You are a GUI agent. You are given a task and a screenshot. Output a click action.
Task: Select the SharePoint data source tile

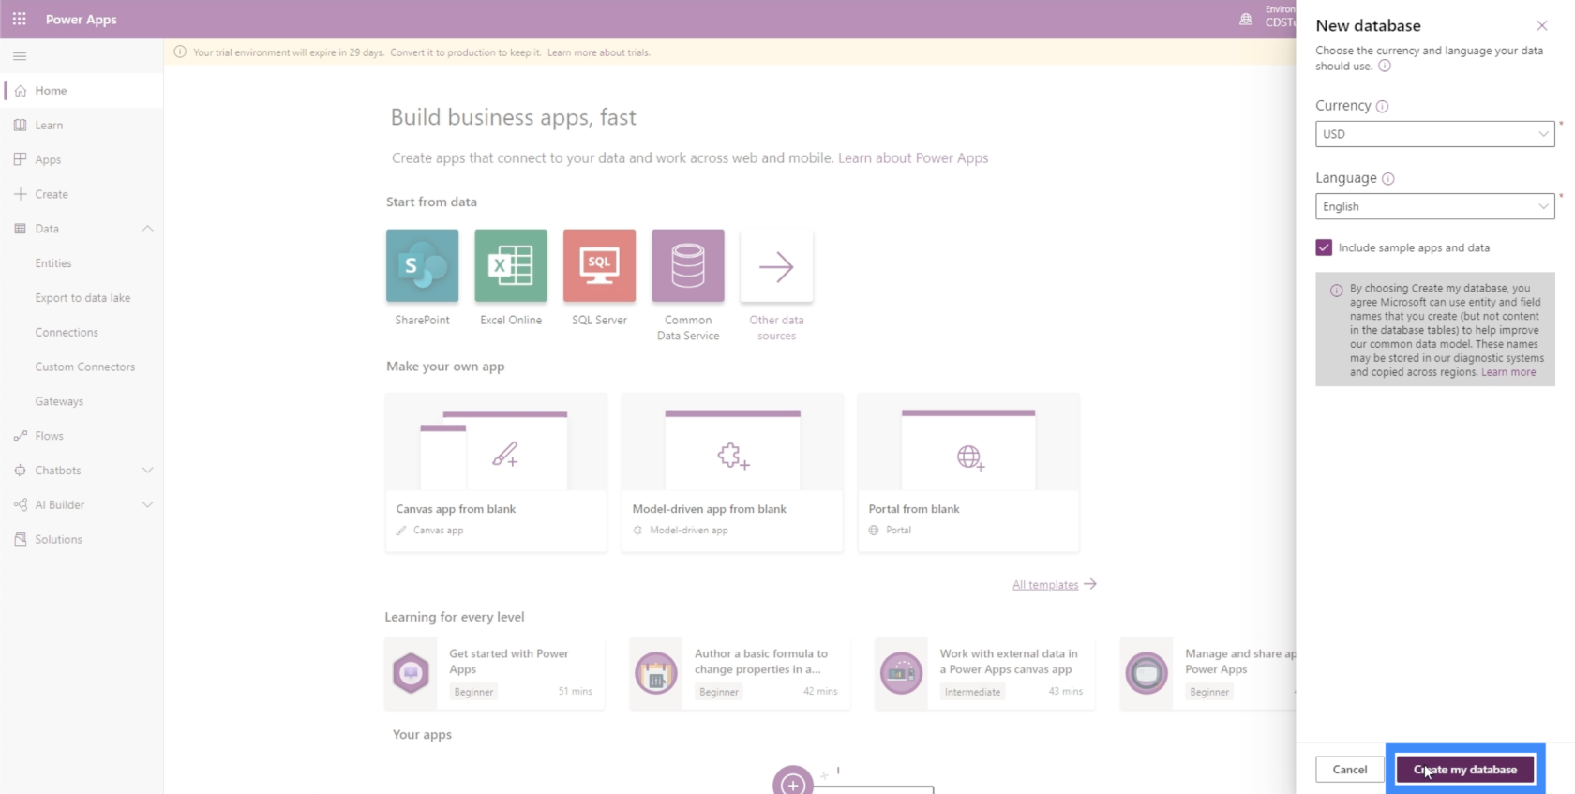click(422, 265)
